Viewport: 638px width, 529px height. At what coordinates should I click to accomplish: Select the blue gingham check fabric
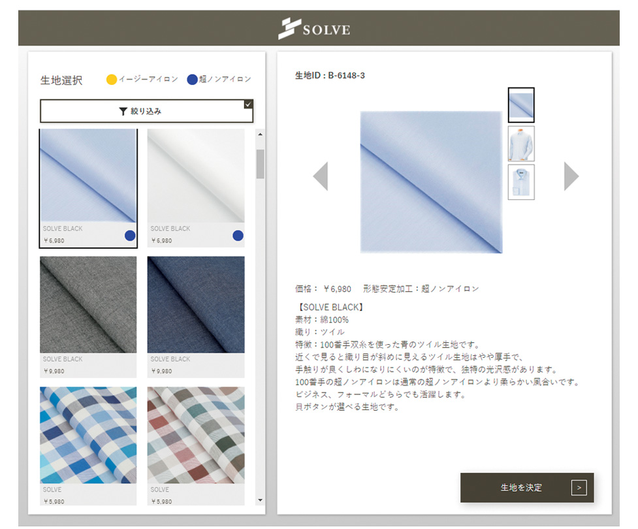tap(88, 445)
